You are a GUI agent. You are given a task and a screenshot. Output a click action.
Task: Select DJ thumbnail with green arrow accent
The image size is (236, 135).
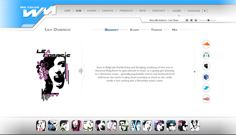coord(65,126)
